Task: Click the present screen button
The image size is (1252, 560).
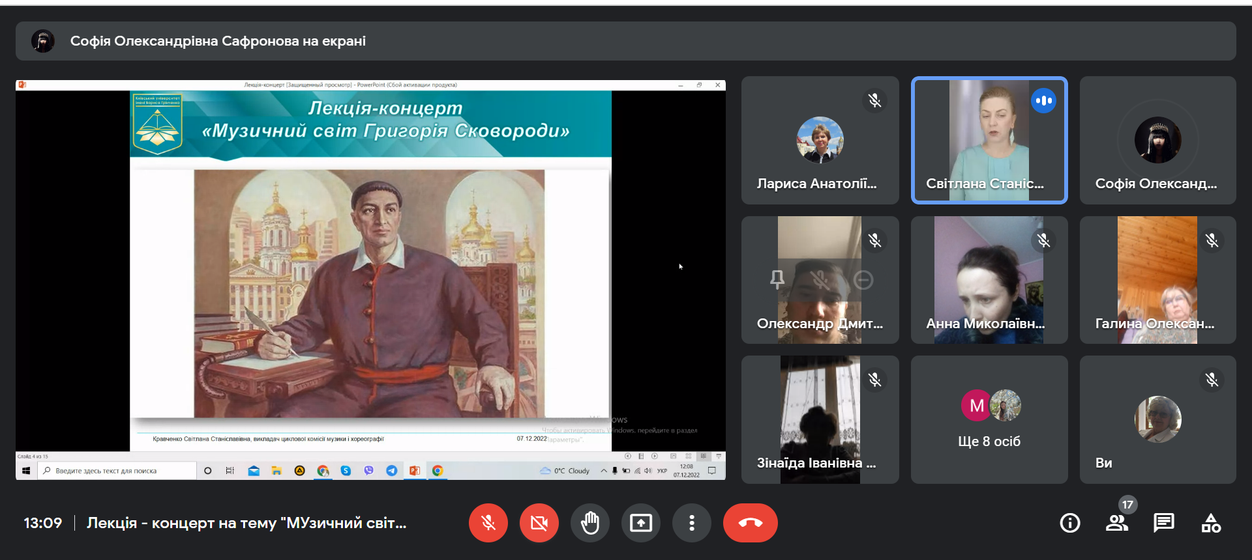Action: (x=640, y=523)
